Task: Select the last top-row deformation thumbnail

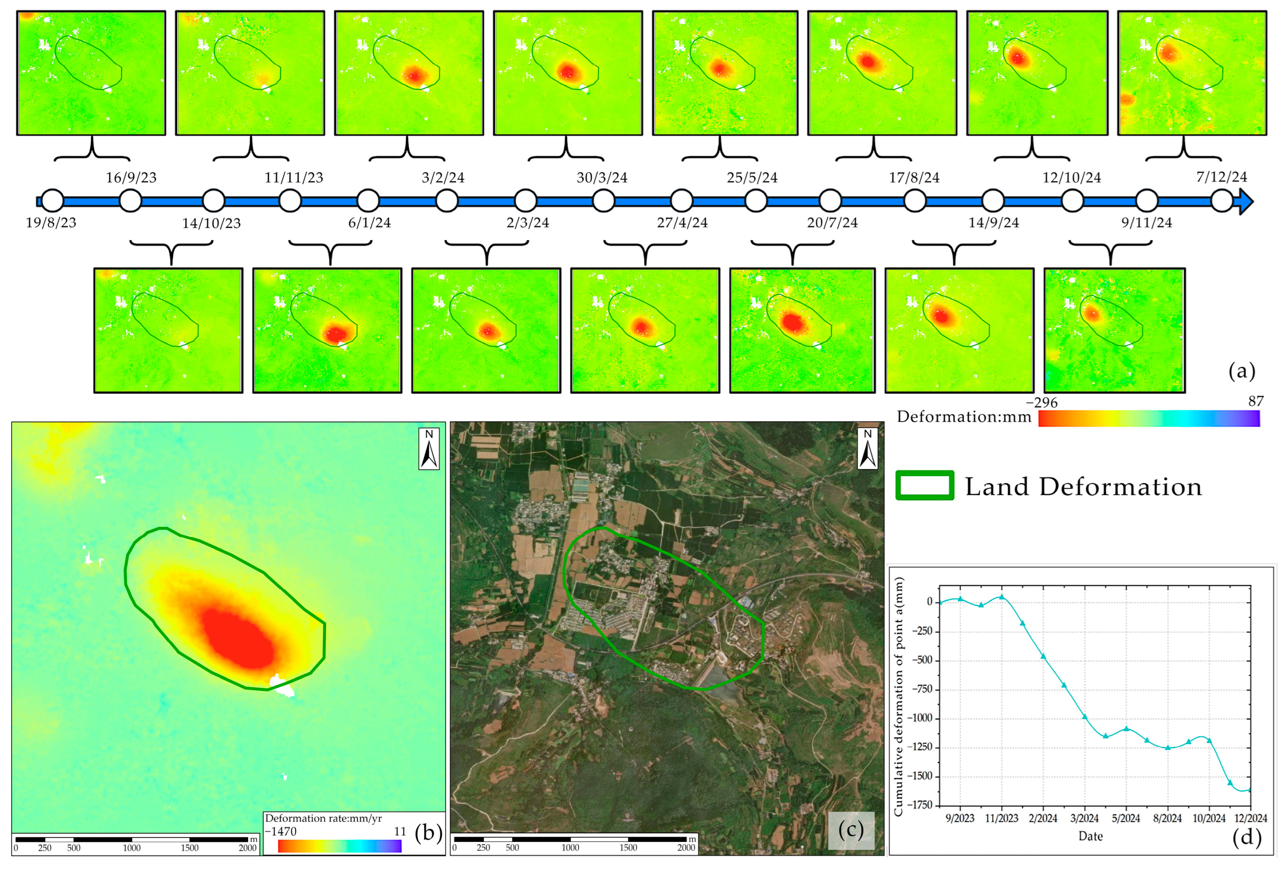Action: click(x=1192, y=73)
